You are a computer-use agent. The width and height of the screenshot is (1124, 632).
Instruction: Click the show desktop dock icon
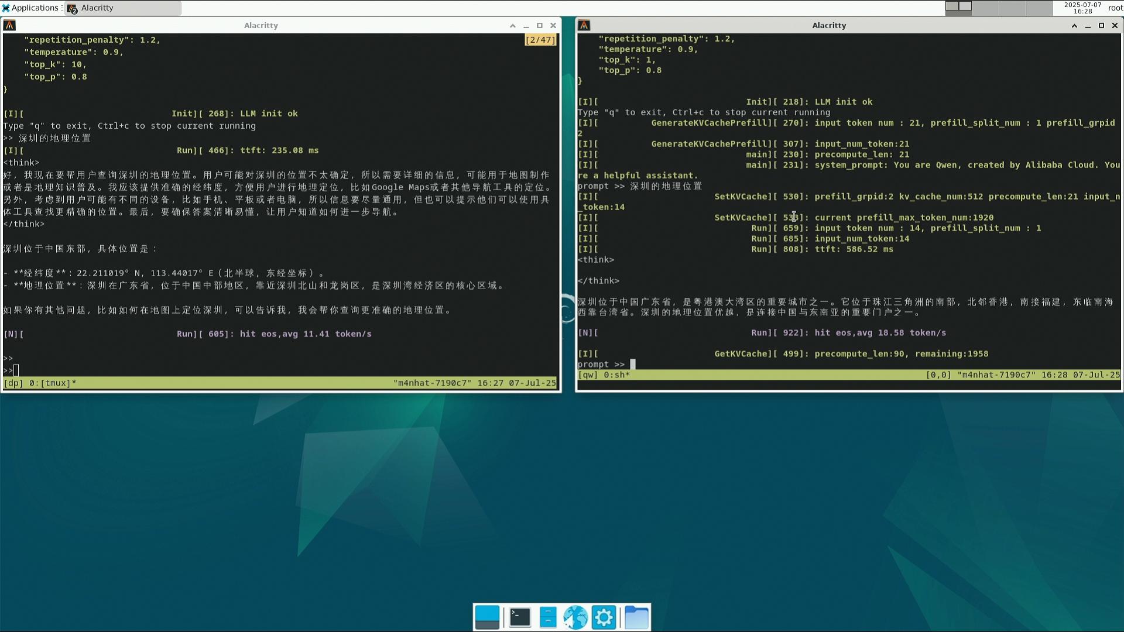[487, 617]
